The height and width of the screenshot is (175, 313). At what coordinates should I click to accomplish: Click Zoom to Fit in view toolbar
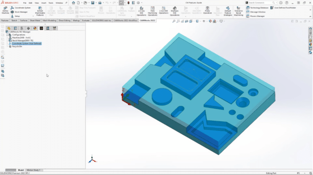point(174,21)
